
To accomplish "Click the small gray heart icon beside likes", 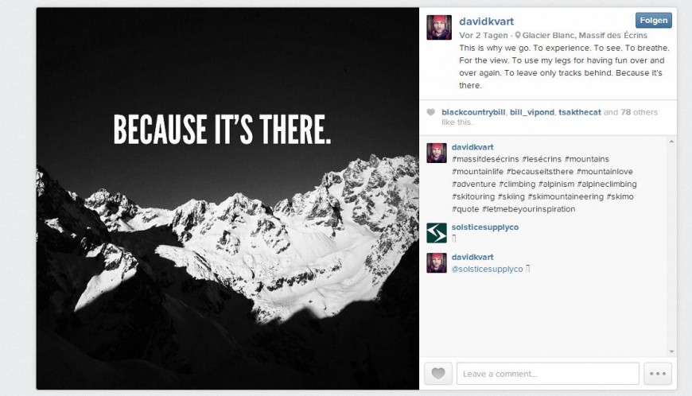I will (431, 112).
